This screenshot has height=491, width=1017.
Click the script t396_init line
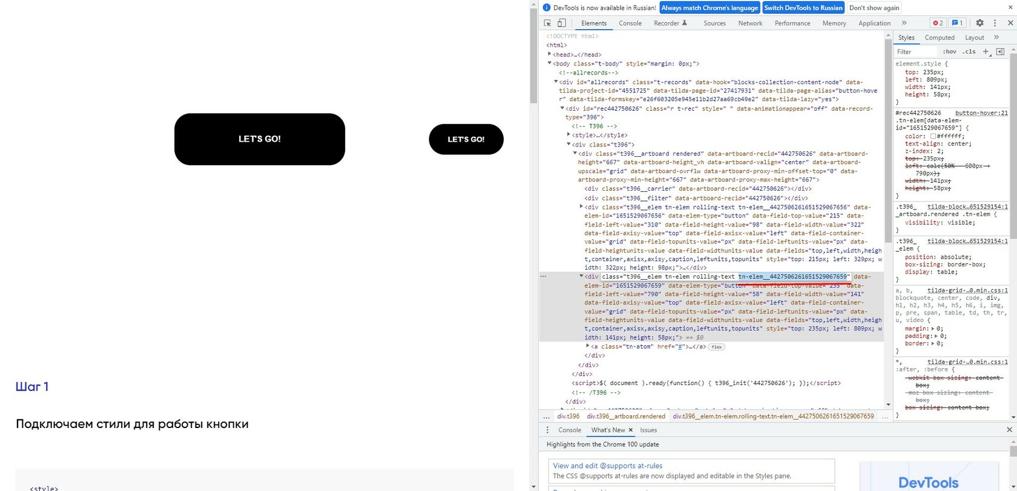click(706, 383)
